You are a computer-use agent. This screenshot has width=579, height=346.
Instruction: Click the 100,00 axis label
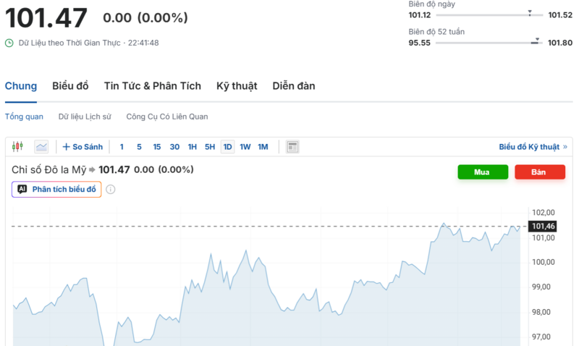(x=544, y=262)
